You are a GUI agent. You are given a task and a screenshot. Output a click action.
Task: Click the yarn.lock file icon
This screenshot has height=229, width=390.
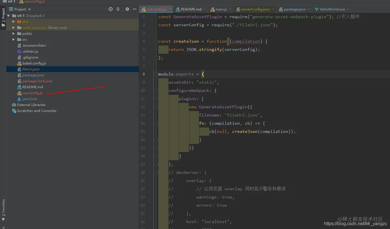click(19, 99)
